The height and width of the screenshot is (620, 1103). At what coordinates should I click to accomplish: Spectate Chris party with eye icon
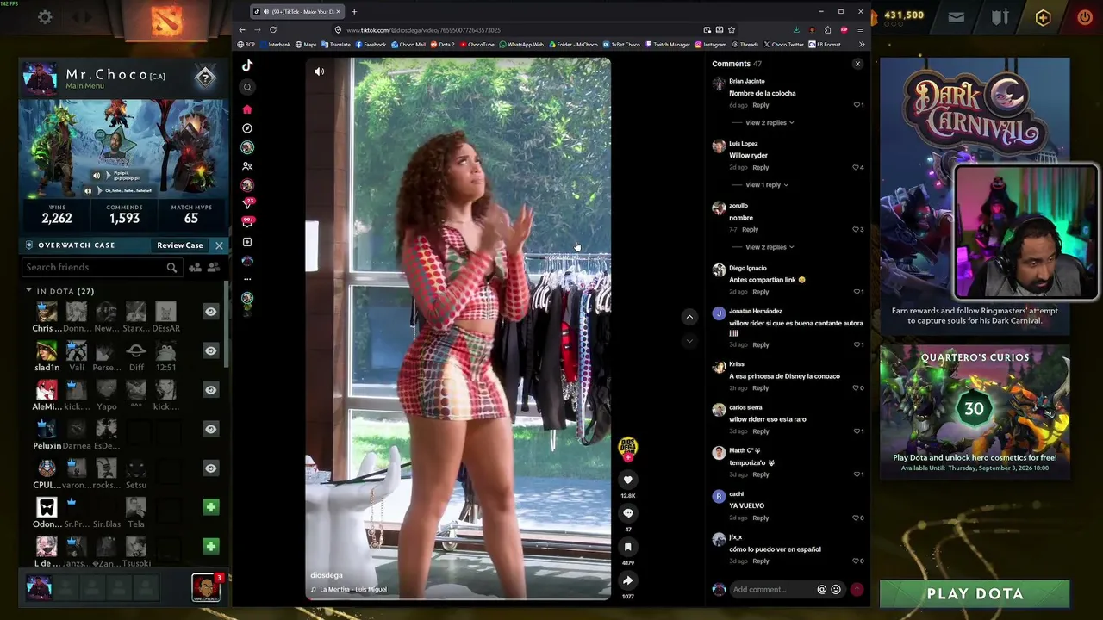tap(210, 312)
